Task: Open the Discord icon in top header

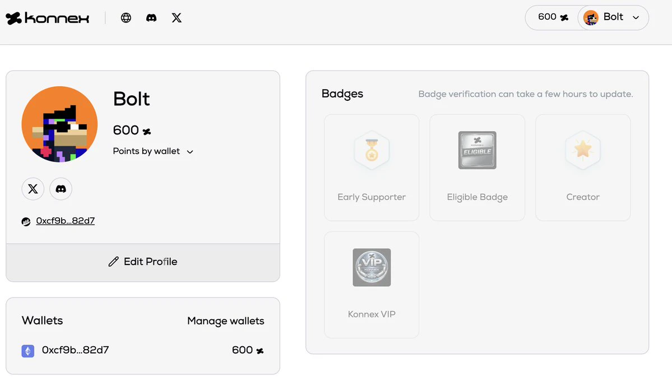Action: pyautogui.click(x=151, y=17)
